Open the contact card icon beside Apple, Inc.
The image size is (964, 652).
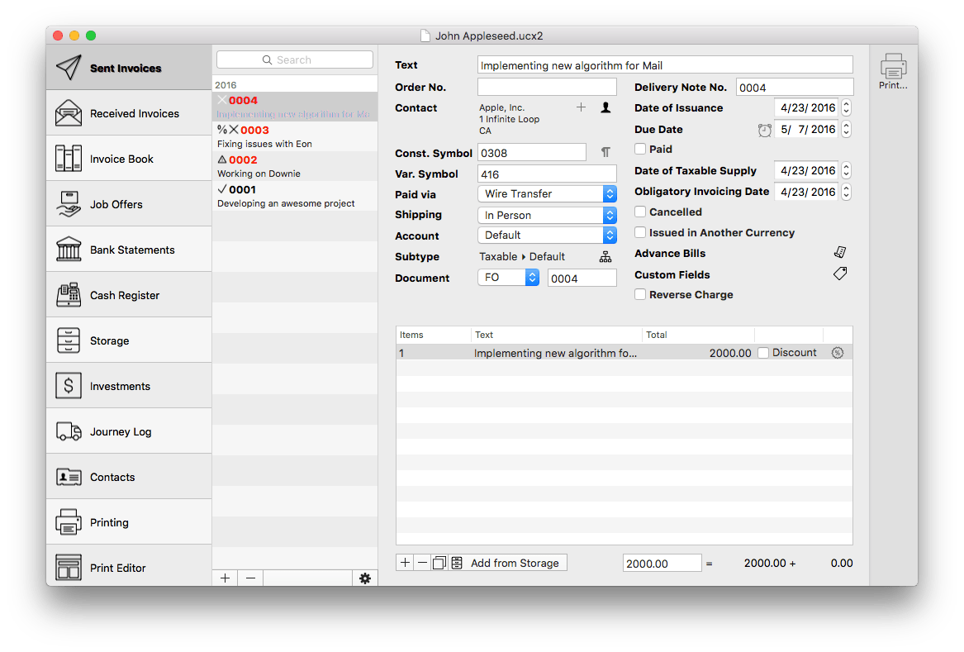[x=604, y=107]
